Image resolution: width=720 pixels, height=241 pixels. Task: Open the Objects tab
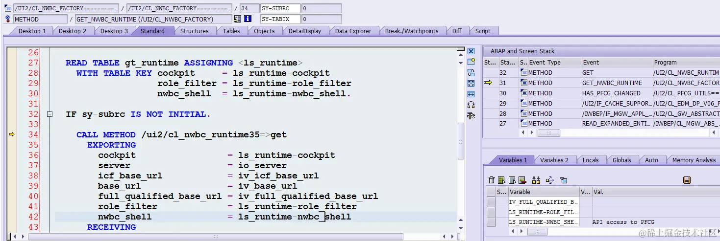[264, 31]
